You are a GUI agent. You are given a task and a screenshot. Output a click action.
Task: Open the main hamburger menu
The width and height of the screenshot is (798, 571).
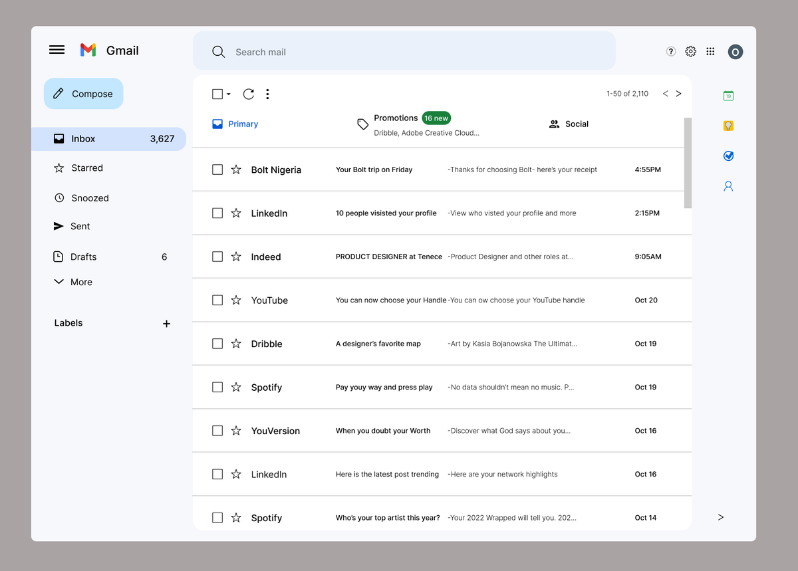point(57,50)
